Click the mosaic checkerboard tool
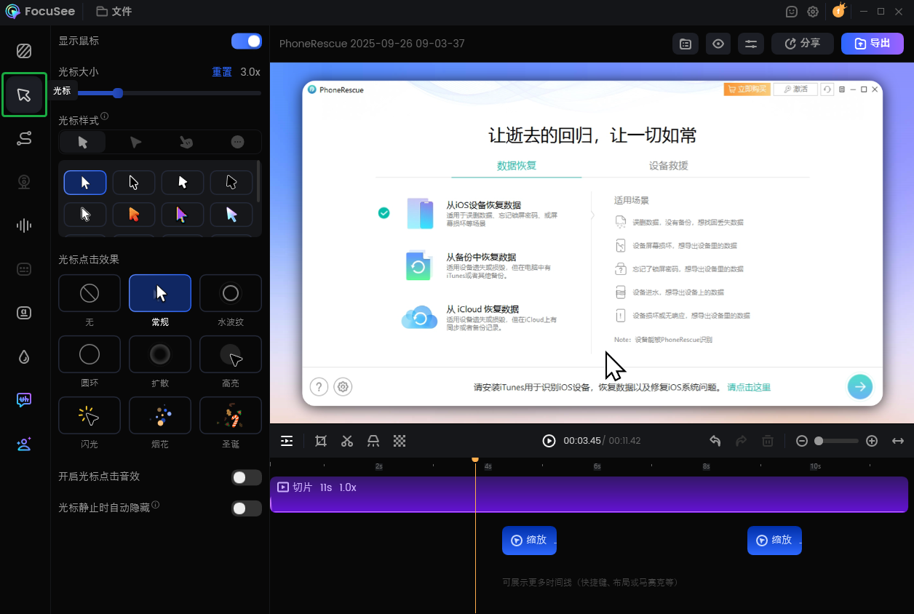Image resolution: width=914 pixels, height=614 pixels. 400,441
